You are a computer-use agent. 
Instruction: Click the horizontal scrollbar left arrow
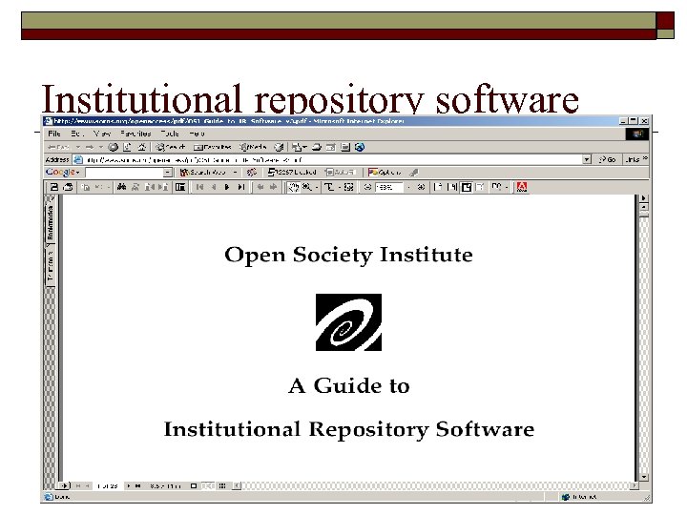click(237, 485)
